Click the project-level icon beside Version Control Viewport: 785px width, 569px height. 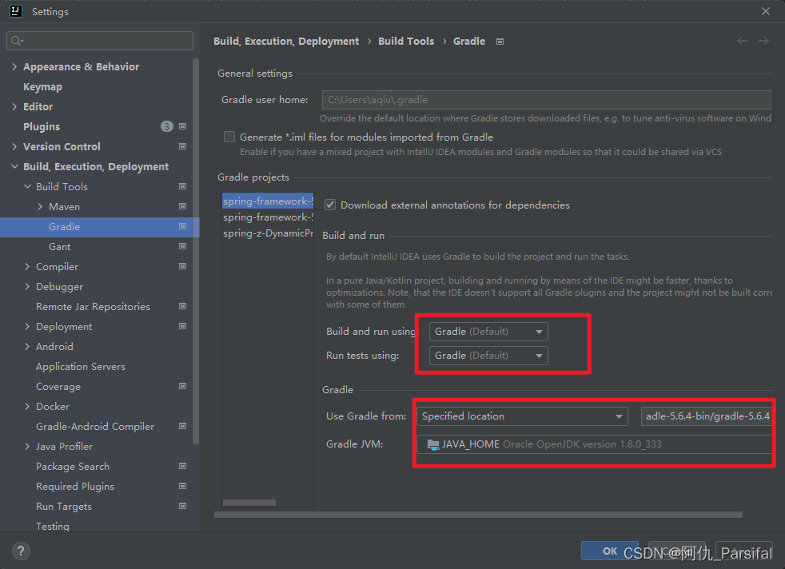click(183, 146)
